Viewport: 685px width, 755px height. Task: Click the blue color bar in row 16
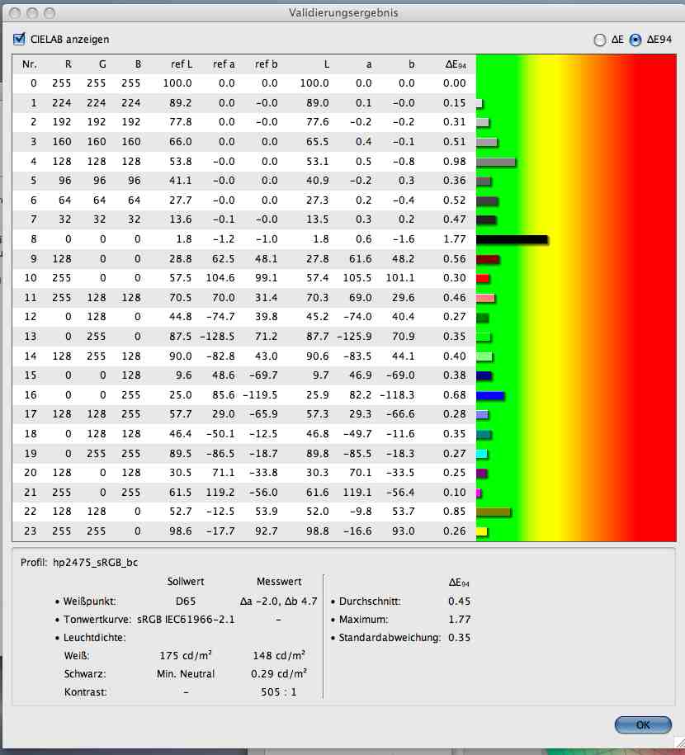click(x=490, y=396)
